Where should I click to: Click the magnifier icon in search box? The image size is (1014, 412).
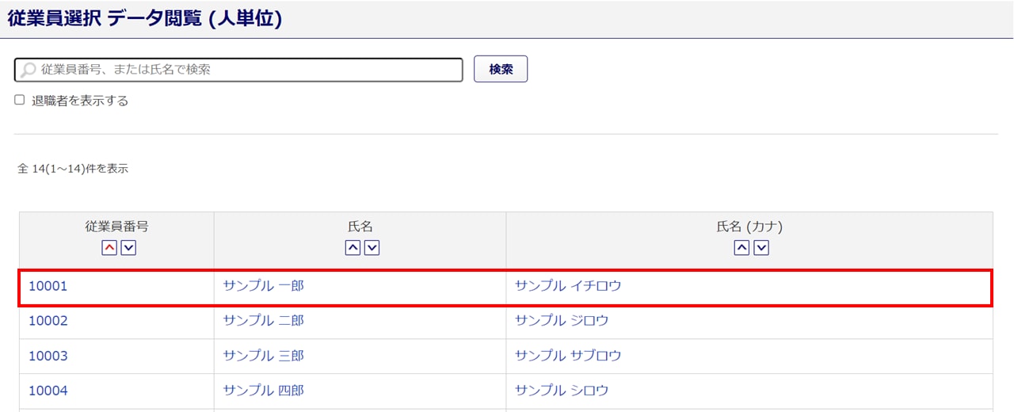[29, 70]
